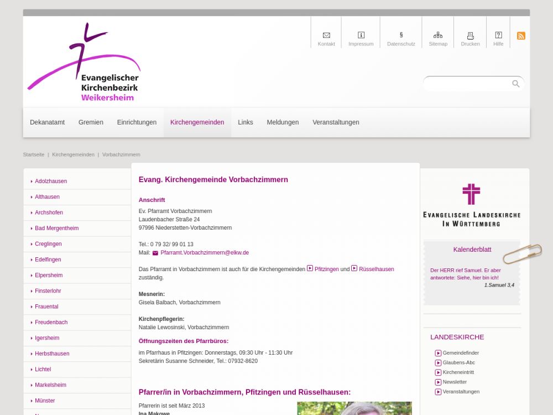Screen dimensions: 553x415
Task: Open the Dekanatamt navigation item
Action: click(47, 122)
